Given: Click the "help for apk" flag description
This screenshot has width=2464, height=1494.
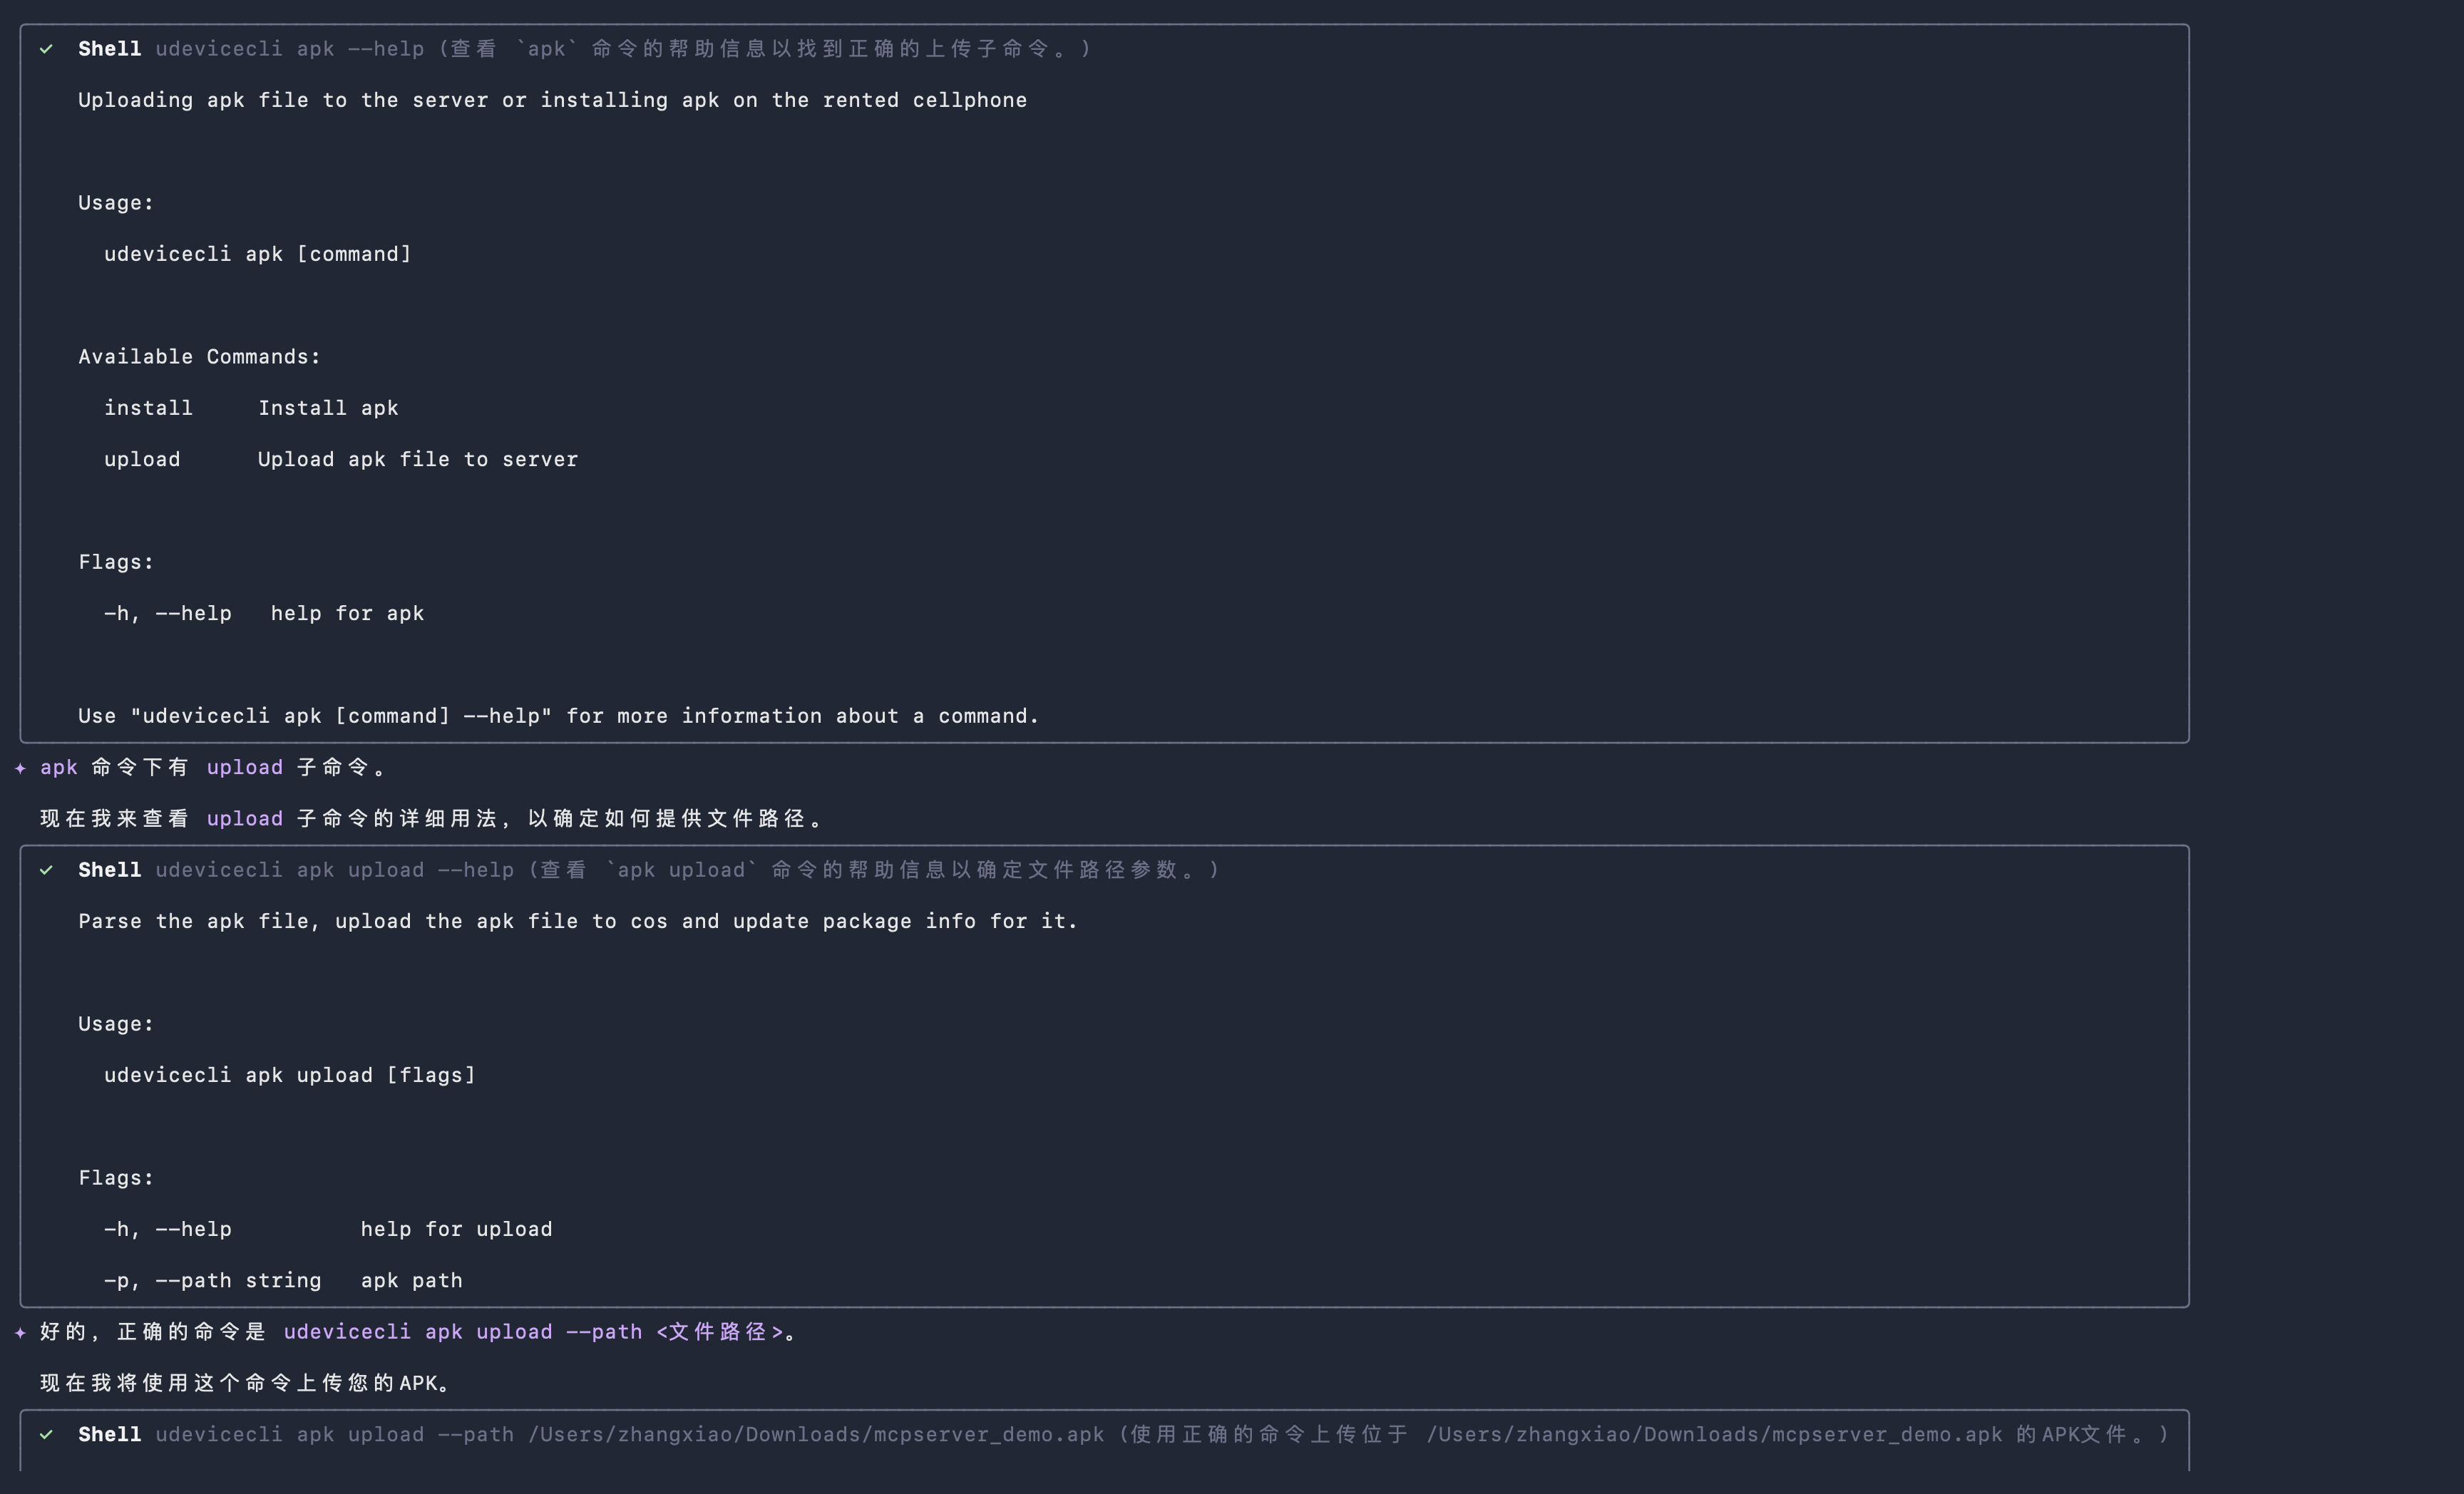Looking at the screenshot, I should (x=347, y=614).
